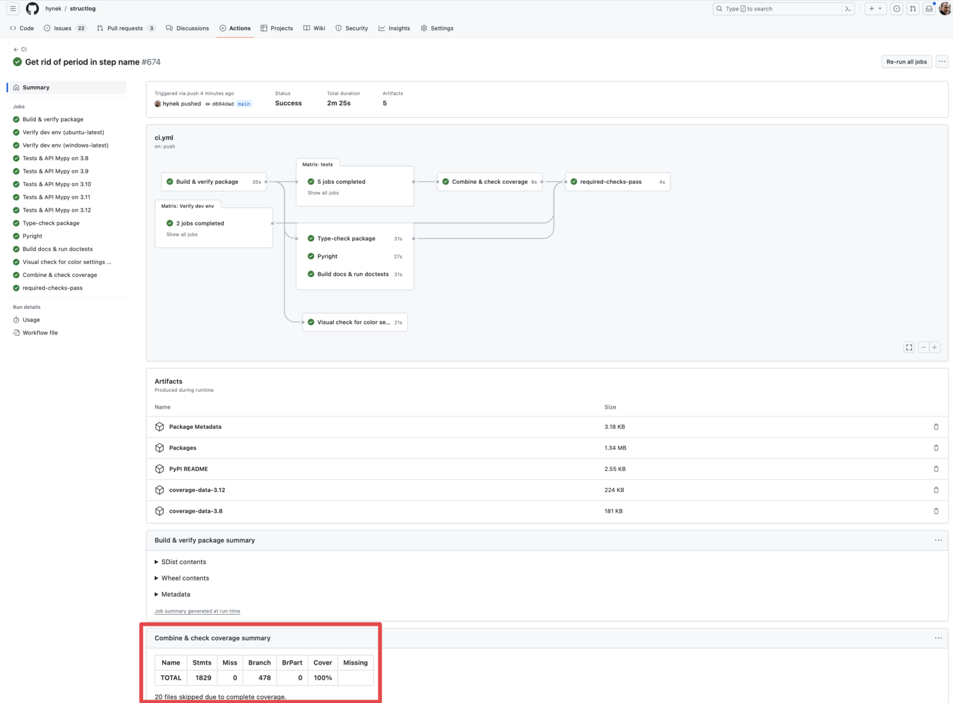Download Package Metadata artifact
The height and width of the screenshot is (703, 953).
195,427
